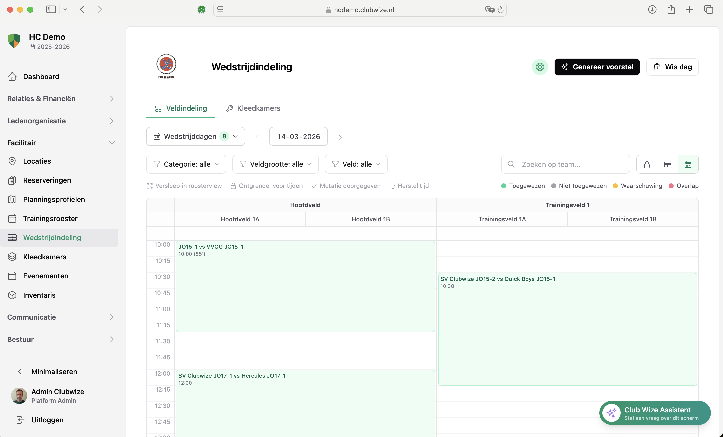Open Inventaris via the box icon
Image resolution: width=723 pixels, height=437 pixels.
(12, 295)
